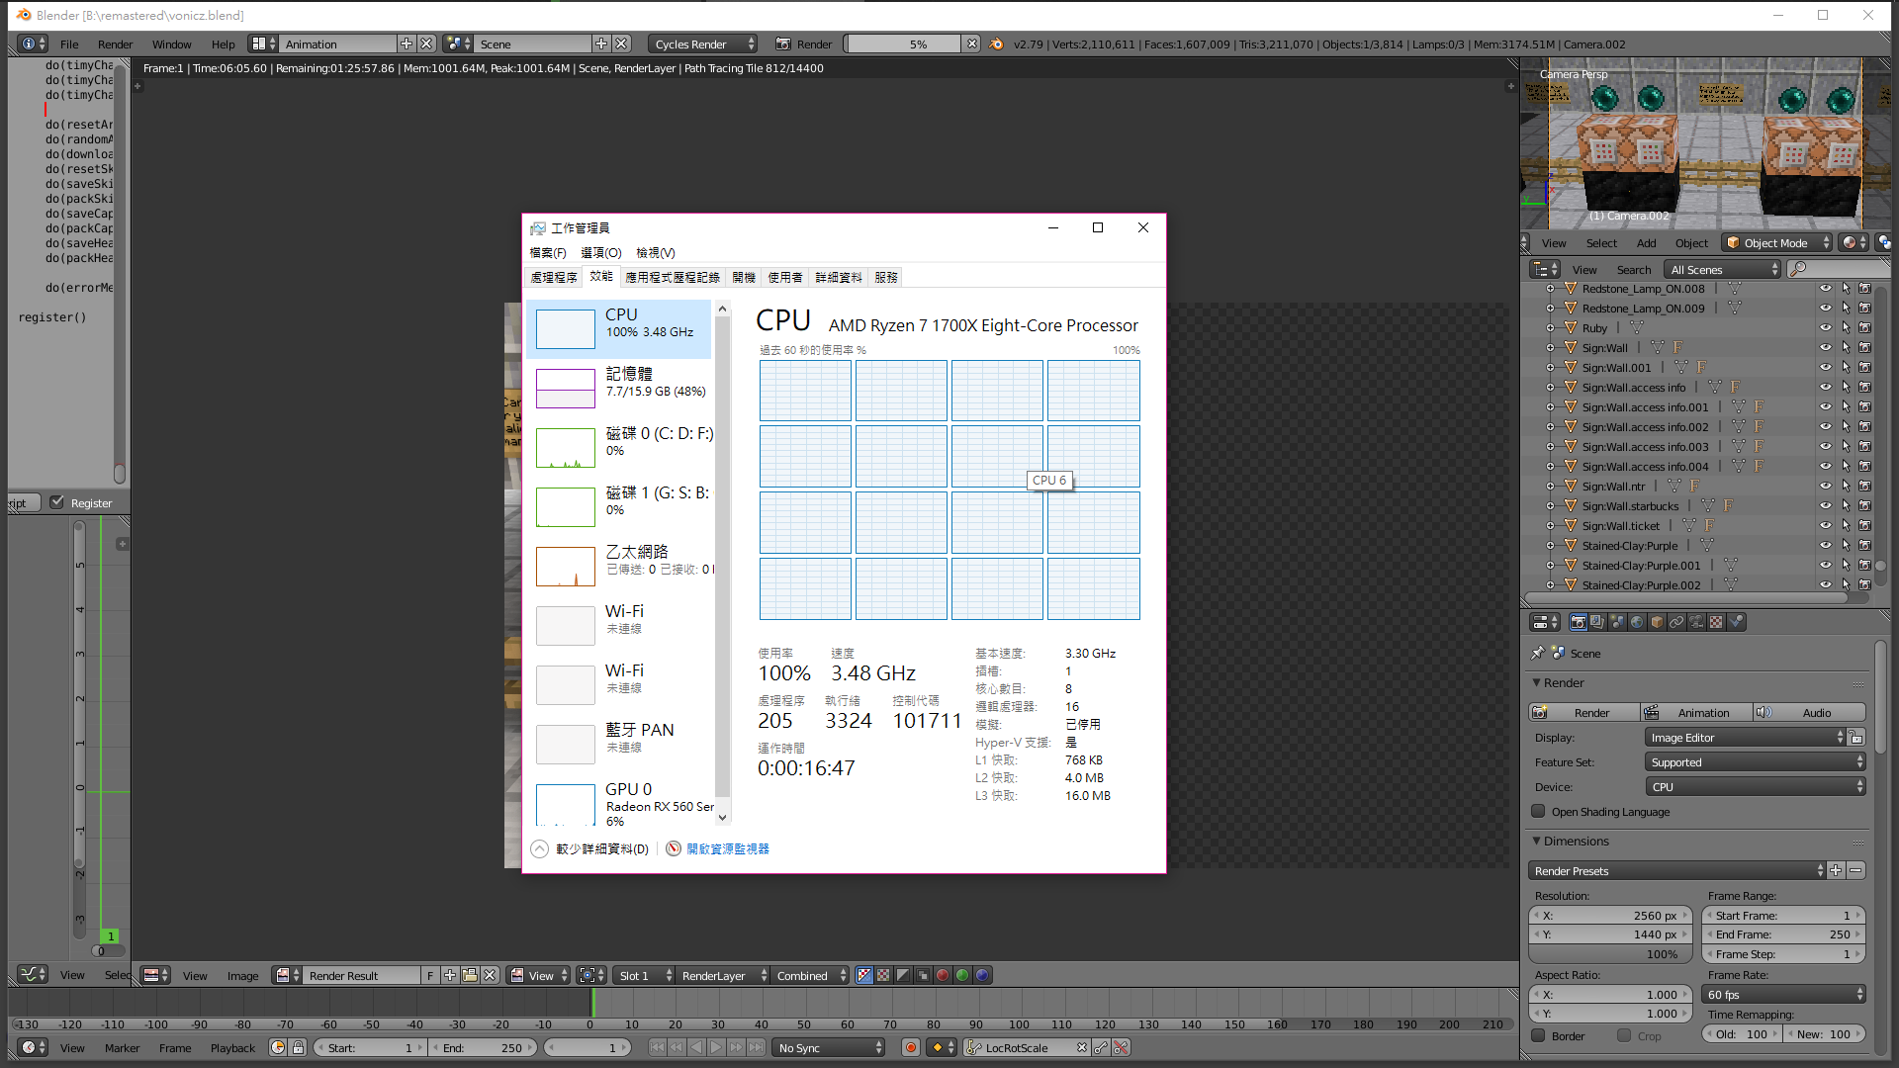1899x1068 pixels.
Task: Open the Cycles Render engine dropdown
Action: (703, 44)
